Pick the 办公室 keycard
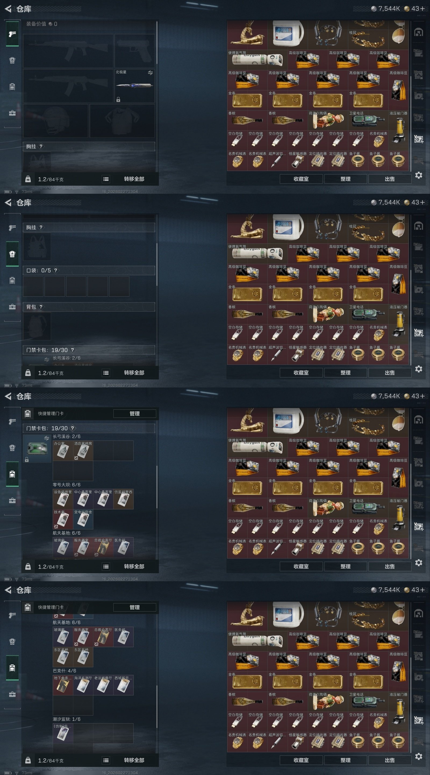This screenshot has width=430, height=775. (63, 451)
